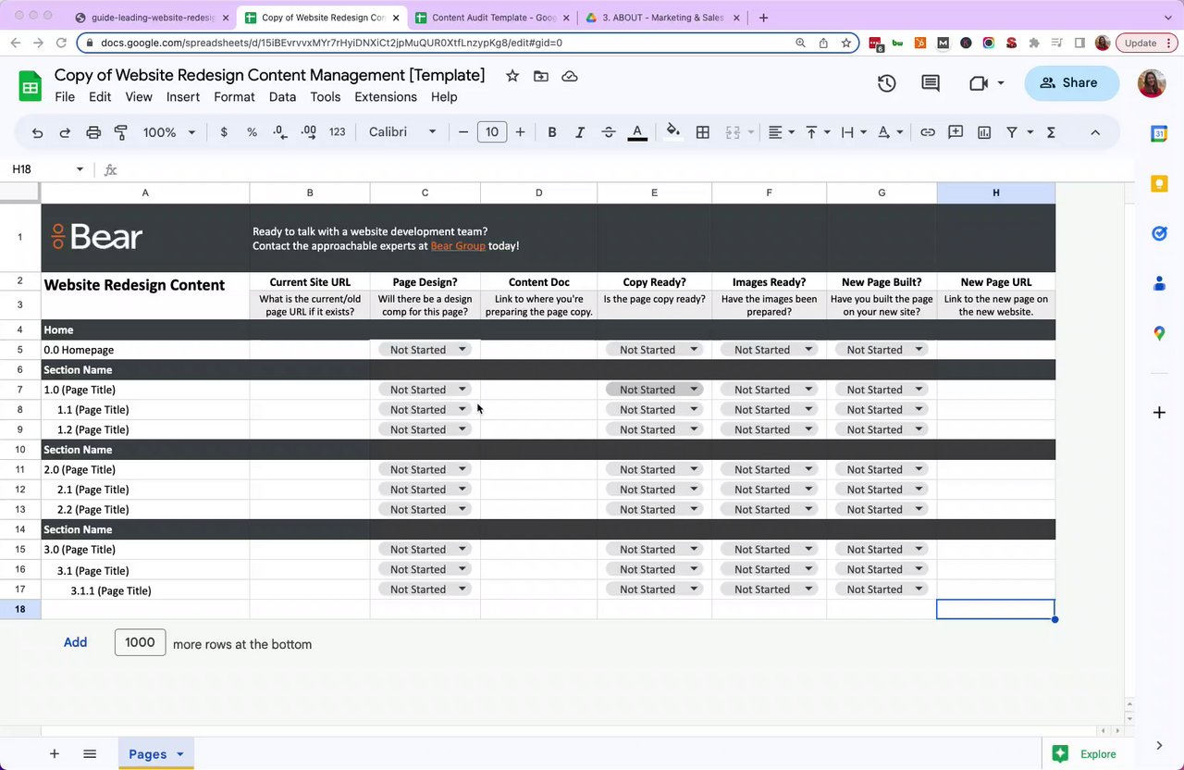Screen dimensions: 1184x770
Task: Open Copy Ready dropdown for 1.0 row
Action: point(655,390)
